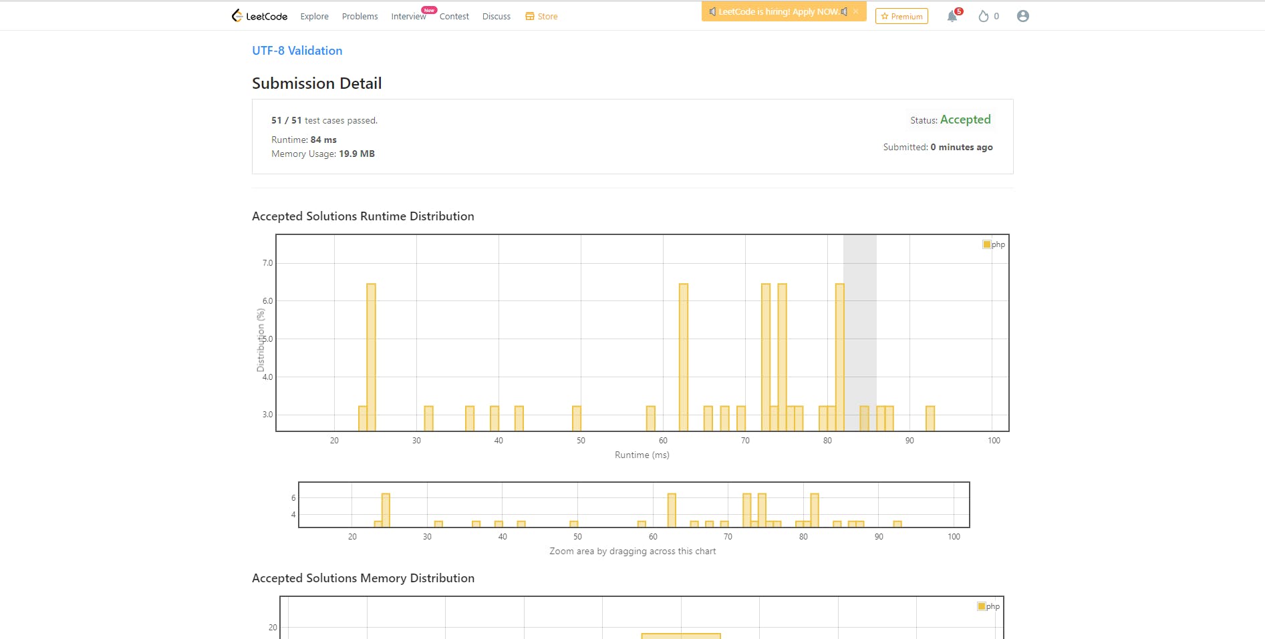The image size is (1265, 639).
Task: Click the '84 ms' runtime value
Action: [x=323, y=140]
